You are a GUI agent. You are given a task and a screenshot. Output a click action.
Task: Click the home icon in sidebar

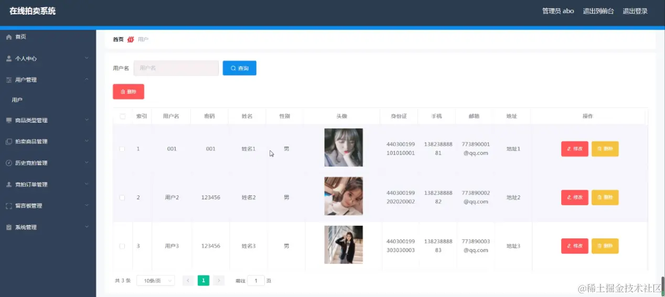8,37
